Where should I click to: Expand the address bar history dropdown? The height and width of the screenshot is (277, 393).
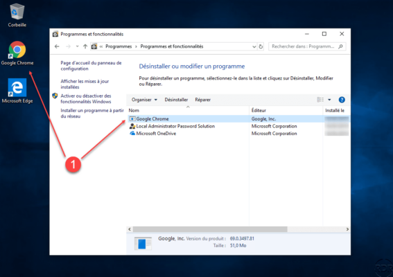[x=254, y=46]
